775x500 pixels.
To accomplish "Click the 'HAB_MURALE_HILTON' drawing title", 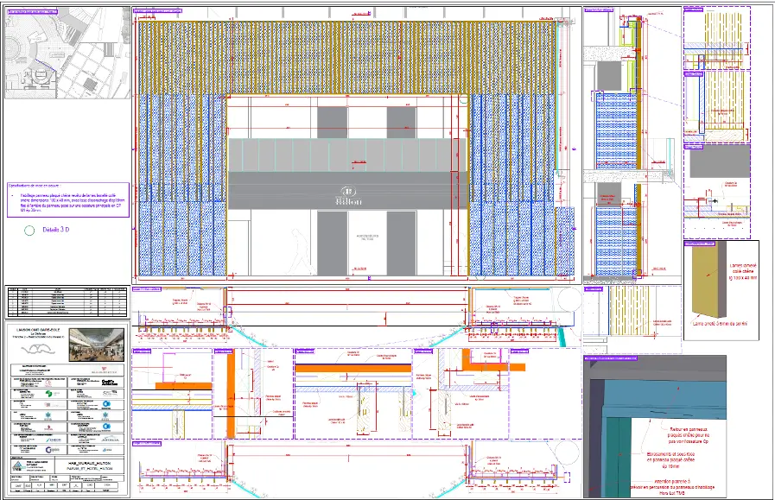I will pos(90,464).
